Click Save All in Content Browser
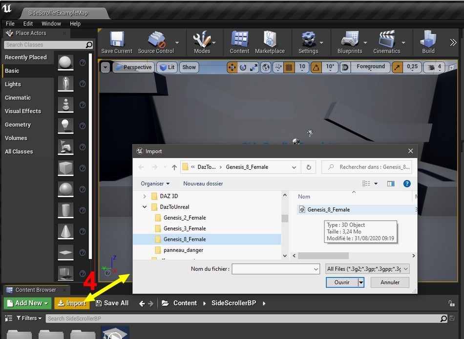464x339 pixels. tap(112, 303)
